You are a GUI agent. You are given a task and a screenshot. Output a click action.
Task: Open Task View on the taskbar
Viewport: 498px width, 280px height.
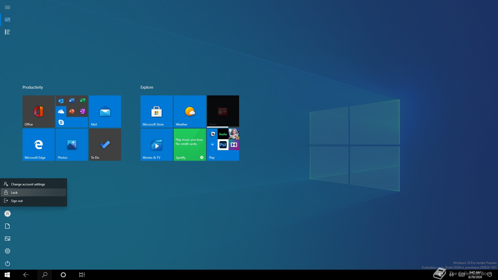(x=82, y=275)
